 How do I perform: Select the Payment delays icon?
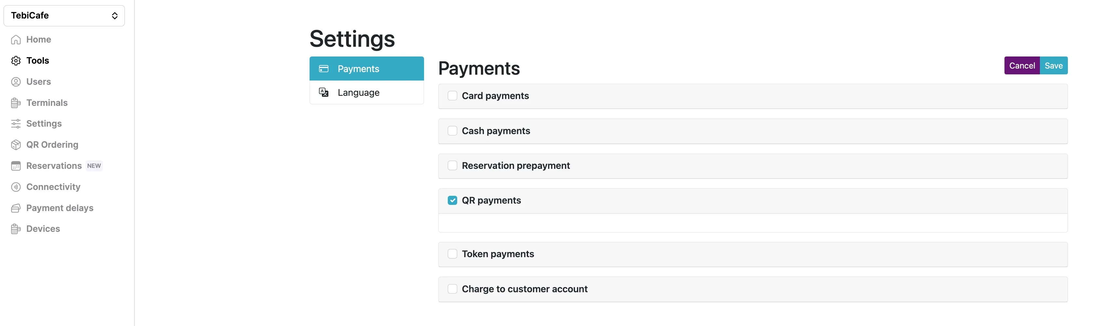coord(16,207)
